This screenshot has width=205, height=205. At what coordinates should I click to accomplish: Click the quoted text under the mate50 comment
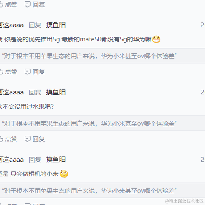pyautogui.click(x=89, y=56)
